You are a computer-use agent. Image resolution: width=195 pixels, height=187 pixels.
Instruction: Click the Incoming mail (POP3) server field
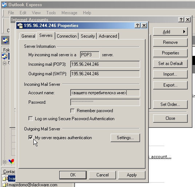[105, 64]
